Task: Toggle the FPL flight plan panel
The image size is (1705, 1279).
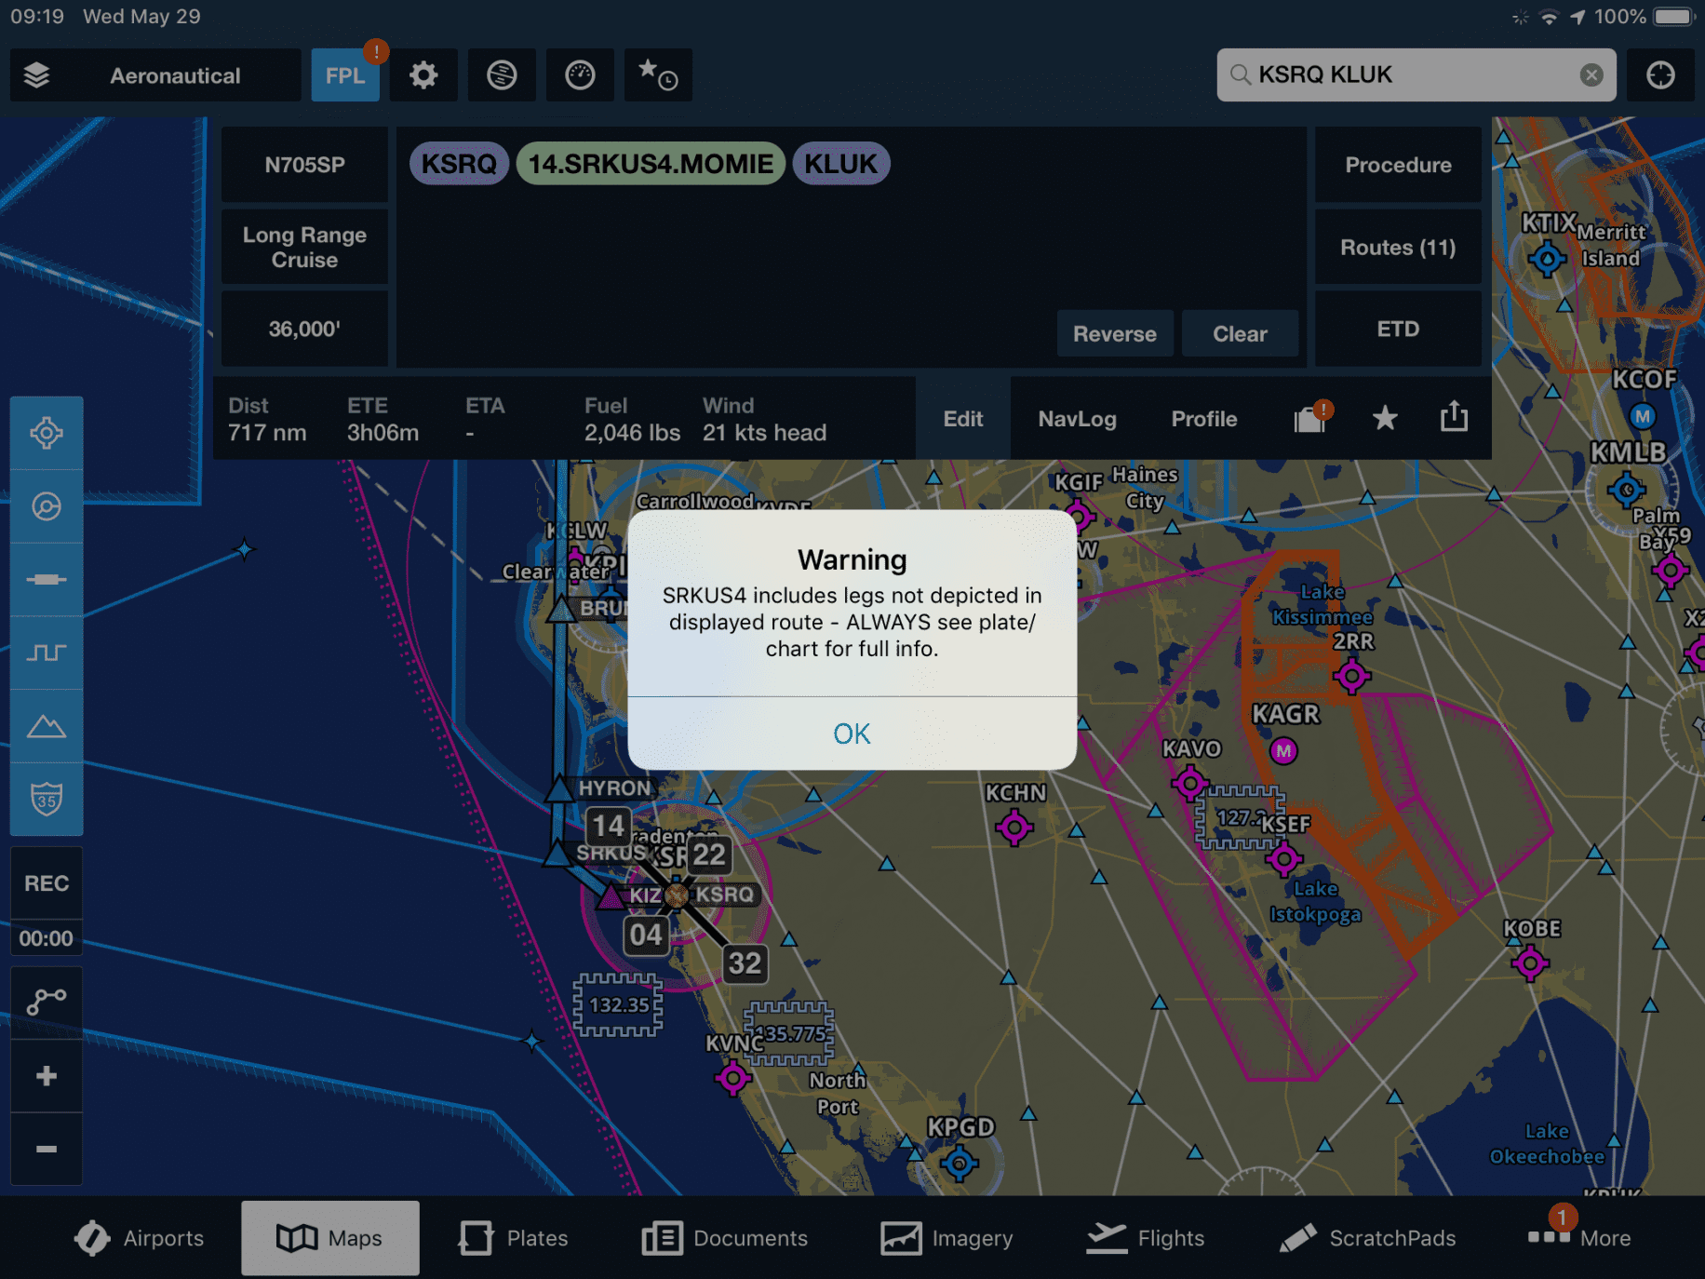Action: click(344, 74)
